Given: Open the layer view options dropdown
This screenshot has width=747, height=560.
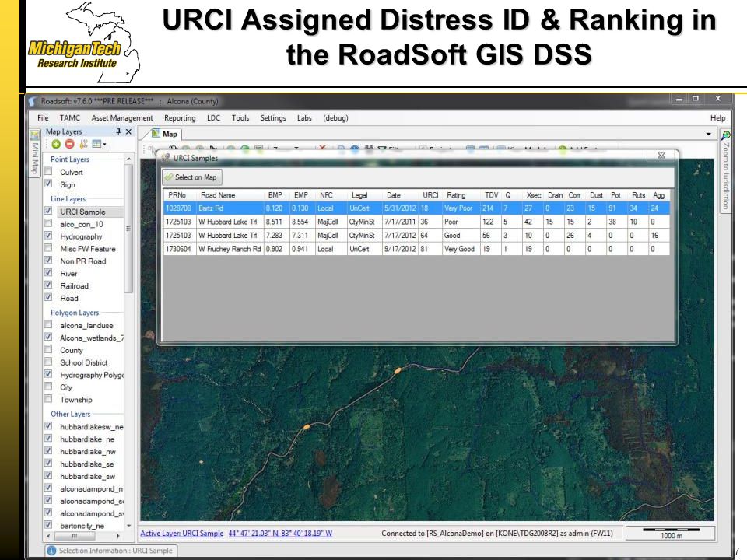Looking at the screenshot, I should coord(99,144).
